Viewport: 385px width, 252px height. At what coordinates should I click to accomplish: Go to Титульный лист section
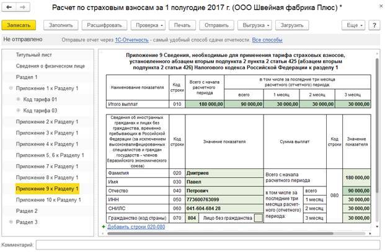[x=33, y=54]
